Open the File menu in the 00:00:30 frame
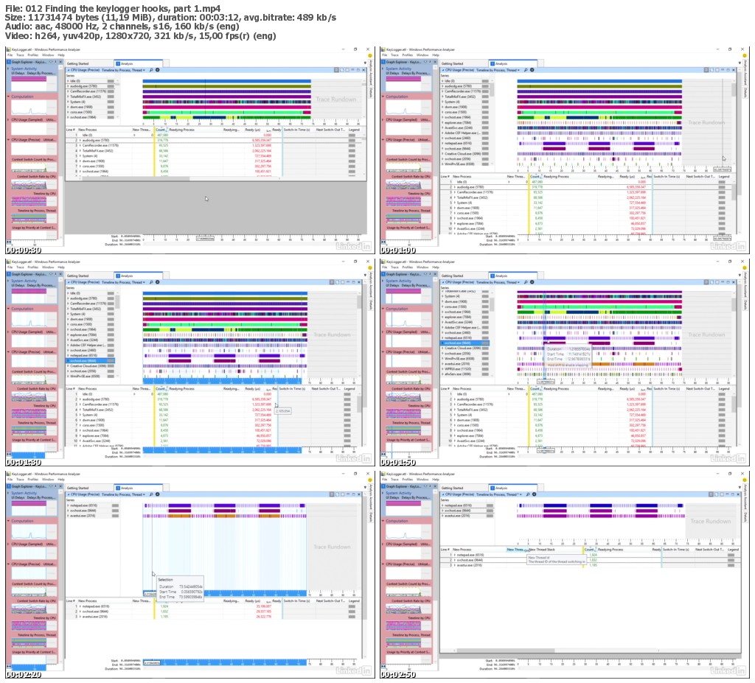Screen dimensions: 755x683 tap(10, 55)
